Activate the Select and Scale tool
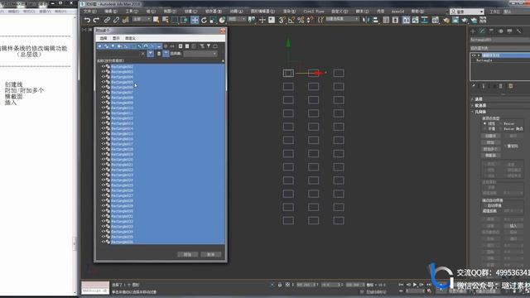The image size is (530, 298). point(213,20)
